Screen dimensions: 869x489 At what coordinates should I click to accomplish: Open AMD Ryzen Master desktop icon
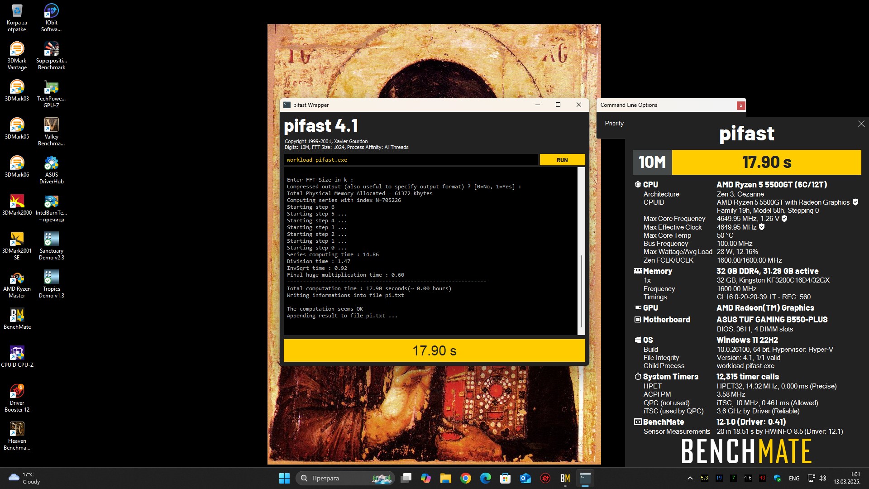click(x=17, y=284)
